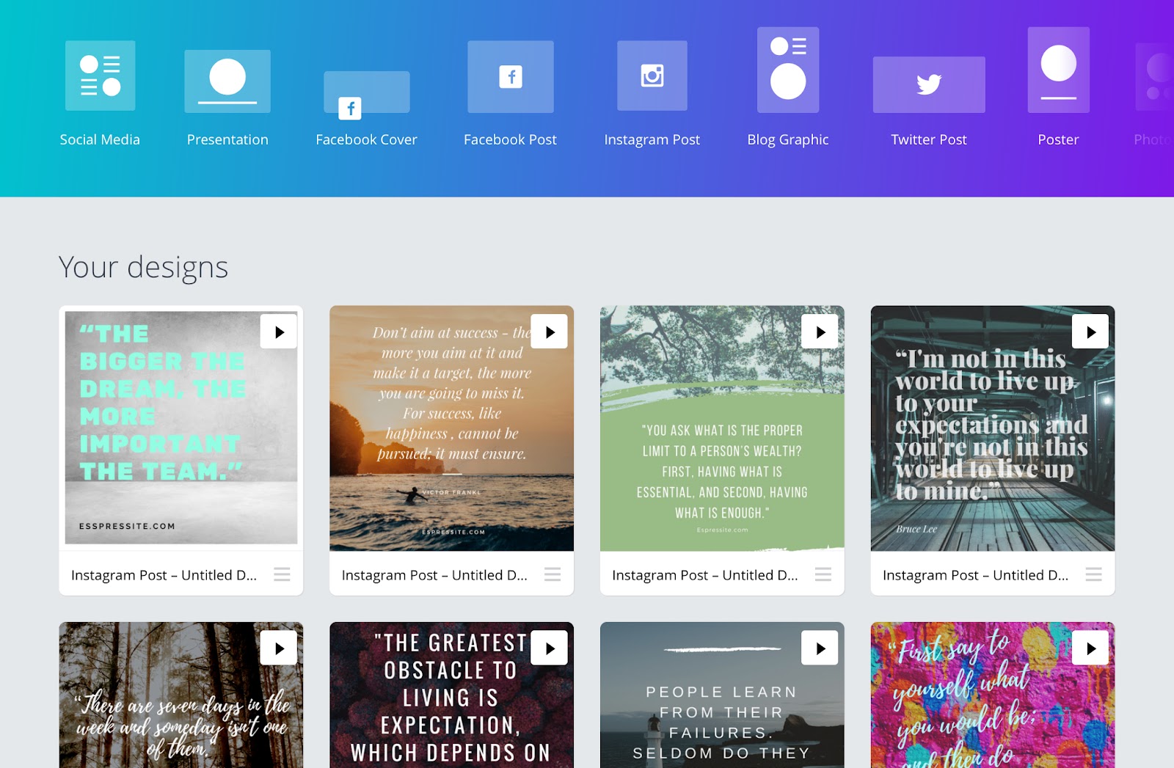Pick the Facebook Cover design icon
Viewport: 1174px width, 768px height.
coord(367,95)
